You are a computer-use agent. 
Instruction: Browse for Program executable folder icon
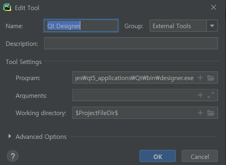click(x=211, y=78)
